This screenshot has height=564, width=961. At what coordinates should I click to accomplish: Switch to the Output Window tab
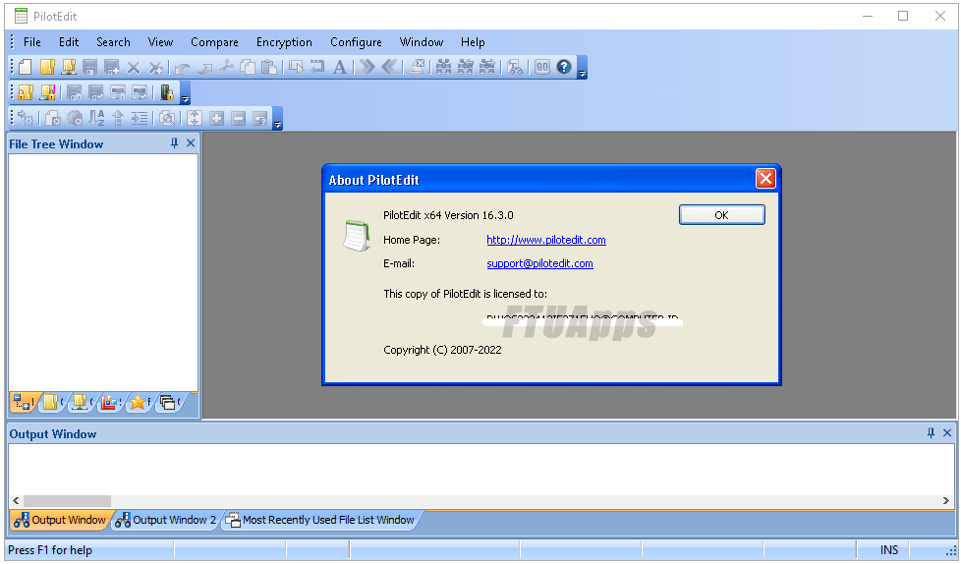pyautogui.click(x=60, y=520)
